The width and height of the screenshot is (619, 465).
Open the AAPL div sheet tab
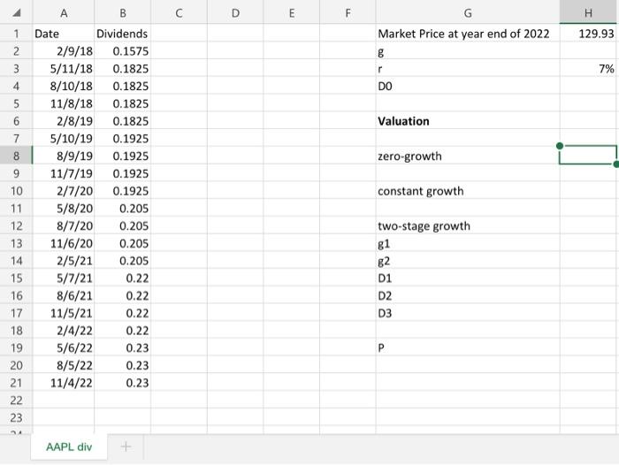(69, 446)
